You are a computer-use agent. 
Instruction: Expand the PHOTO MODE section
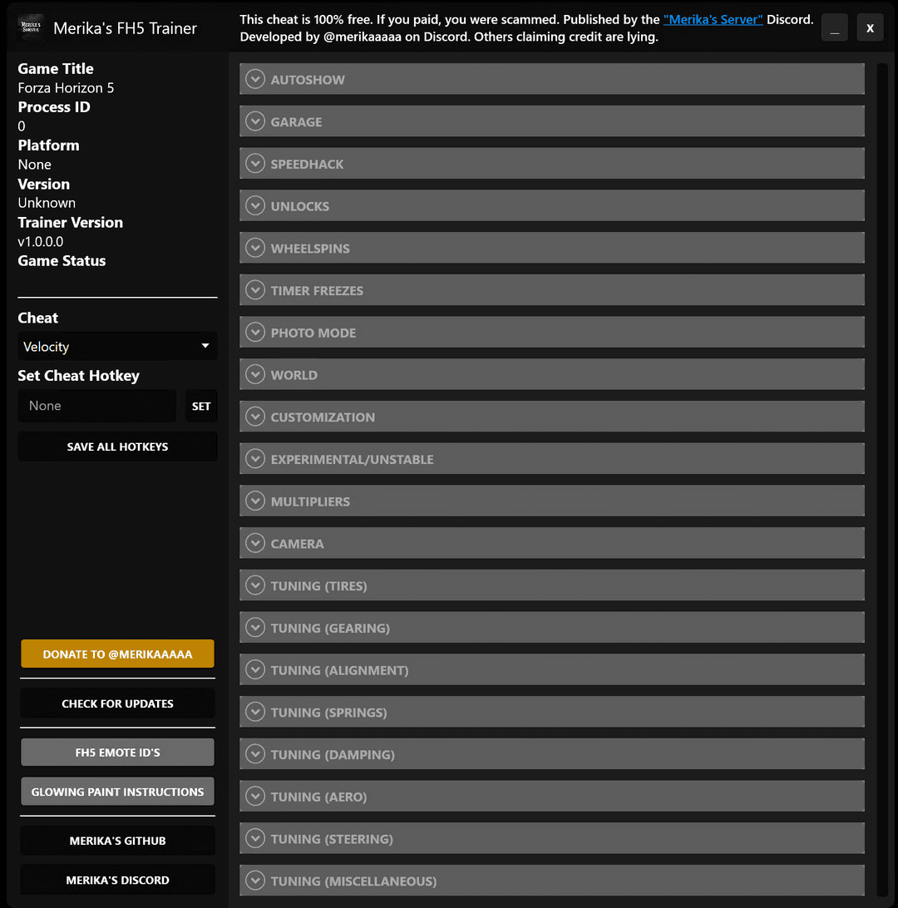point(552,333)
